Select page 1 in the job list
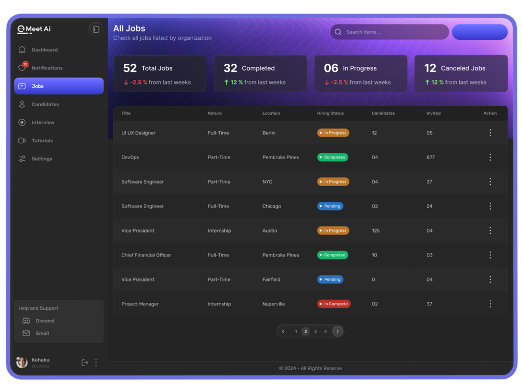Image resolution: width=522 pixels, height=388 pixels. tap(296, 331)
